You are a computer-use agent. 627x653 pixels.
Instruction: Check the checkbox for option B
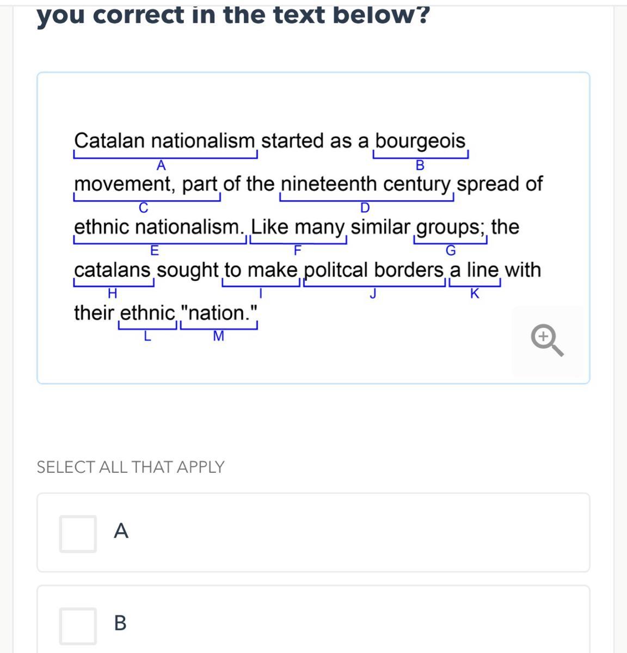pyautogui.click(x=78, y=626)
